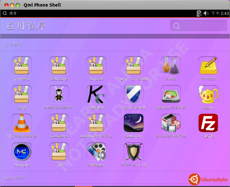The width and height of the screenshot is (230, 187).
Task: Open the FileZilla app
Action: (208, 123)
